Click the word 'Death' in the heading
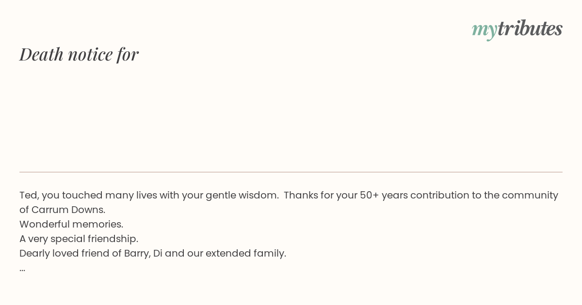Image resolution: width=582 pixels, height=305 pixels. point(42,54)
